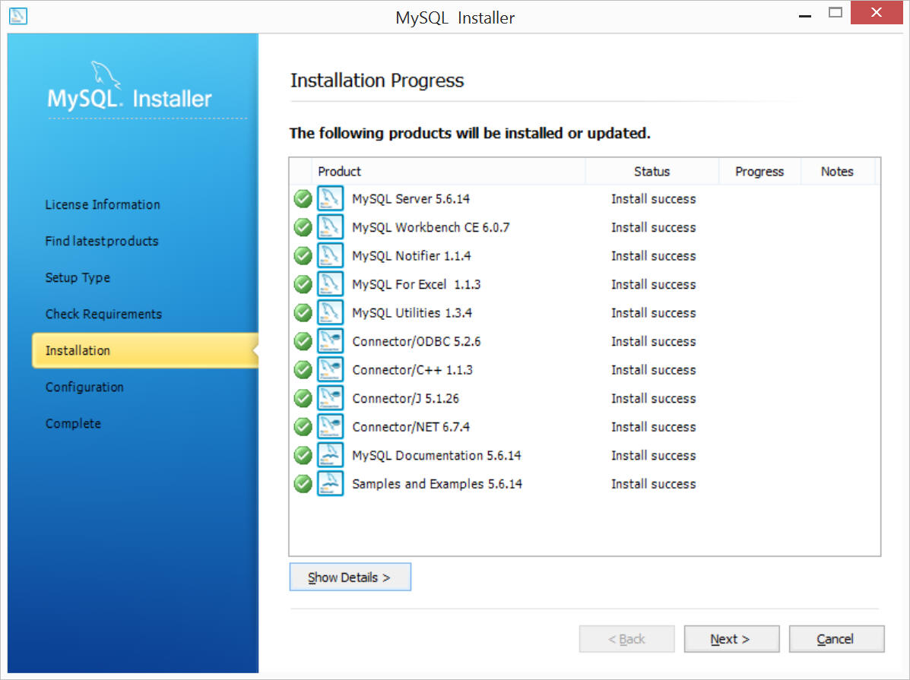Click green success checkmark for MySQL Server
910x680 pixels.
[x=303, y=198]
